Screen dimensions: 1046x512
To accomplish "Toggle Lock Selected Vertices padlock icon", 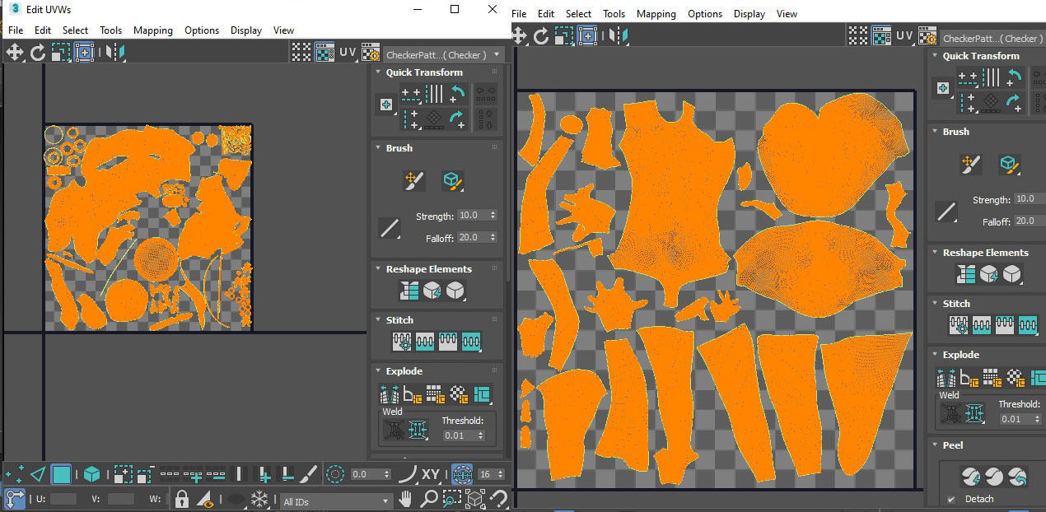I will (x=182, y=499).
